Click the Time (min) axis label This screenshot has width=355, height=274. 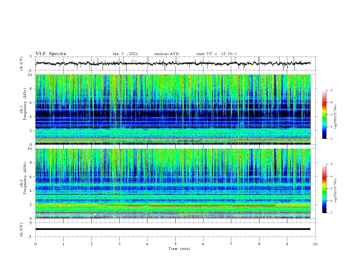179,248
